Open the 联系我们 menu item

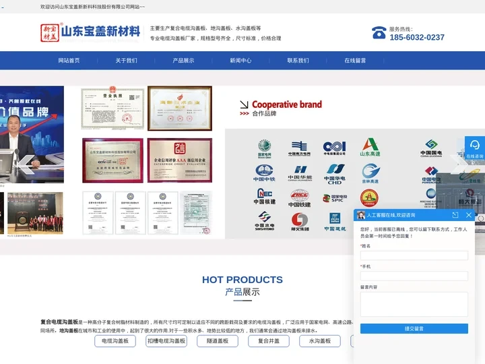tap(298, 61)
